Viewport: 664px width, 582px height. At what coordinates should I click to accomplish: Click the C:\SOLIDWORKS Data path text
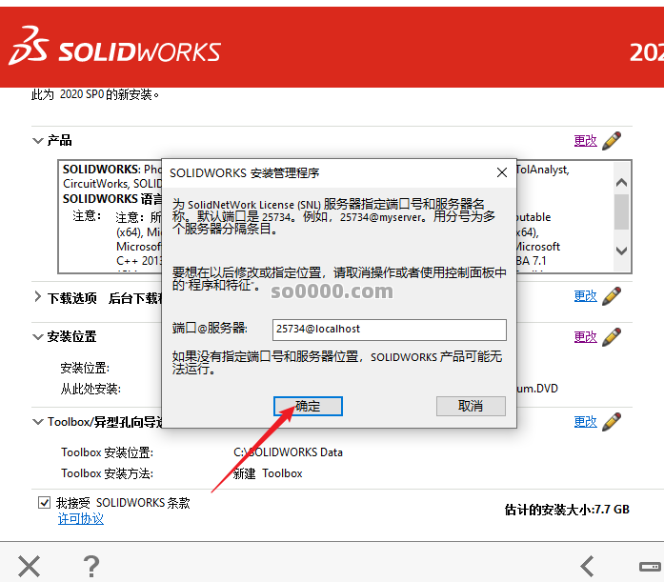(288, 452)
